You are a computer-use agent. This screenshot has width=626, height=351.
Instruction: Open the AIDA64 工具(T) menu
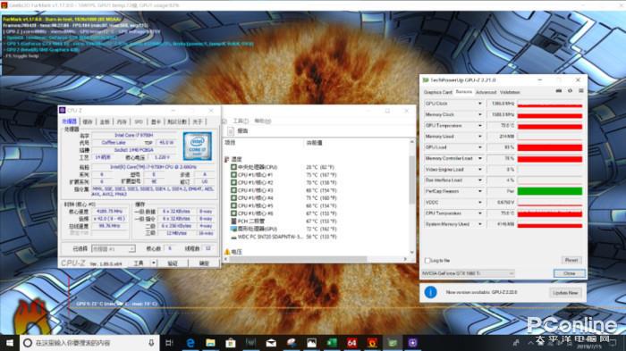pyautogui.click(x=241, y=121)
